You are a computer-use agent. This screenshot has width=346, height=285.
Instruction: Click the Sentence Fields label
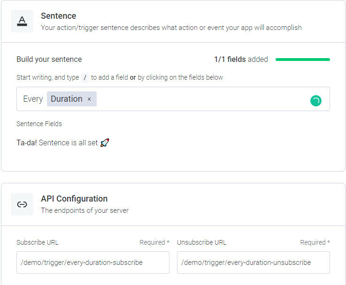click(x=39, y=124)
